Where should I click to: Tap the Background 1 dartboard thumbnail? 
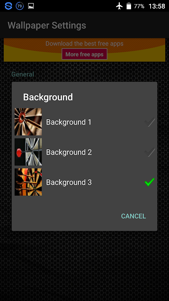[x=28, y=122]
